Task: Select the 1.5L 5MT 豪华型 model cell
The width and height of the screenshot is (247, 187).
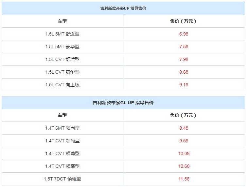Action: tap(62, 47)
